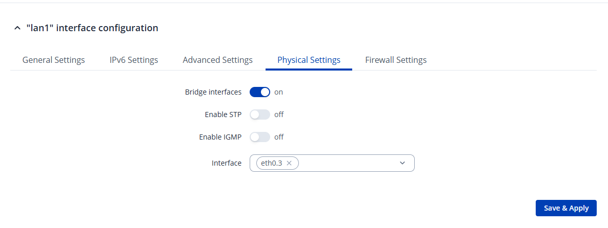Select the Physical Settings tab
Image resolution: width=608 pixels, height=228 pixels.
[309, 60]
